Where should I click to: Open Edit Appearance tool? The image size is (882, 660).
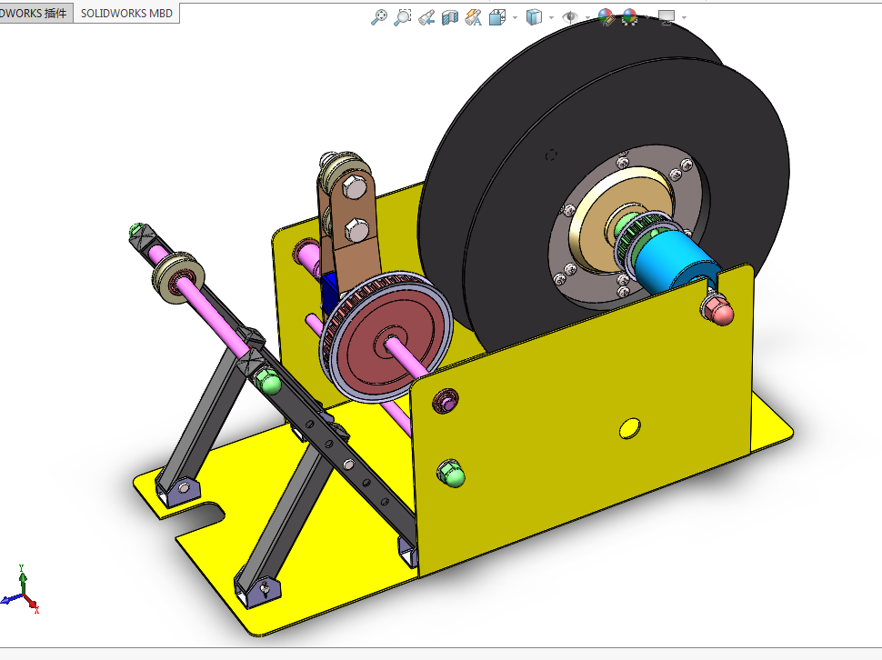point(606,17)
